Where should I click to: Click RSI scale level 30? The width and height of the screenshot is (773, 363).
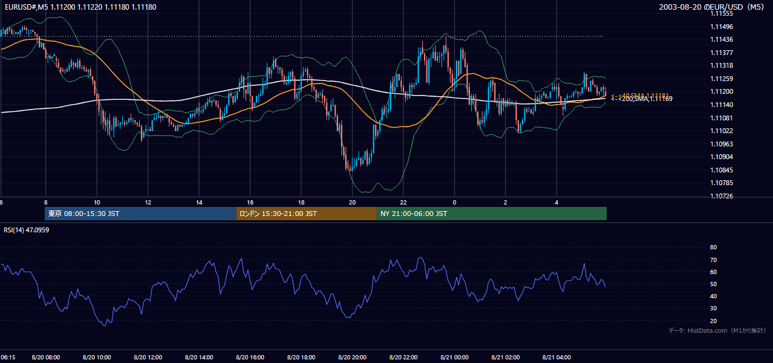713,309
